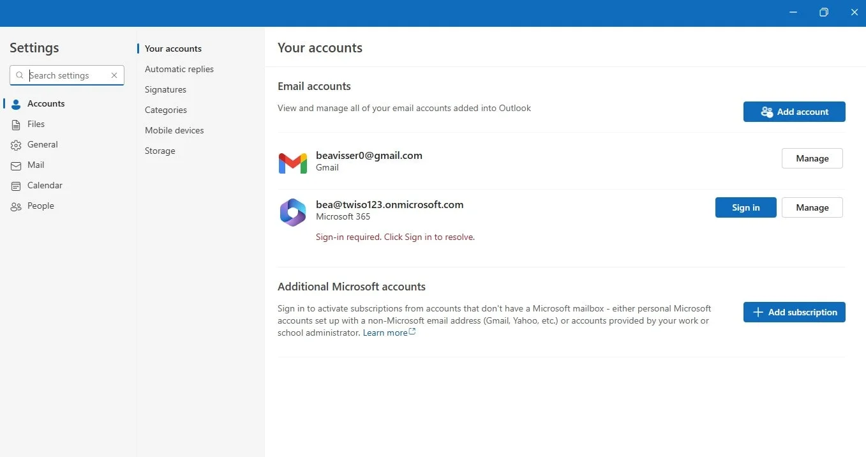Image resolution: width=866 pixels, height=457 pixels.
Task: Open the Learn more link
Action: pos(385,333)
